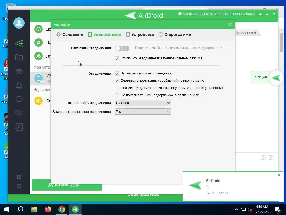This screenshot has width=286, height=215.
Task: Open the user profile avatar in the sidebar
Action: [x=19, y=23]
